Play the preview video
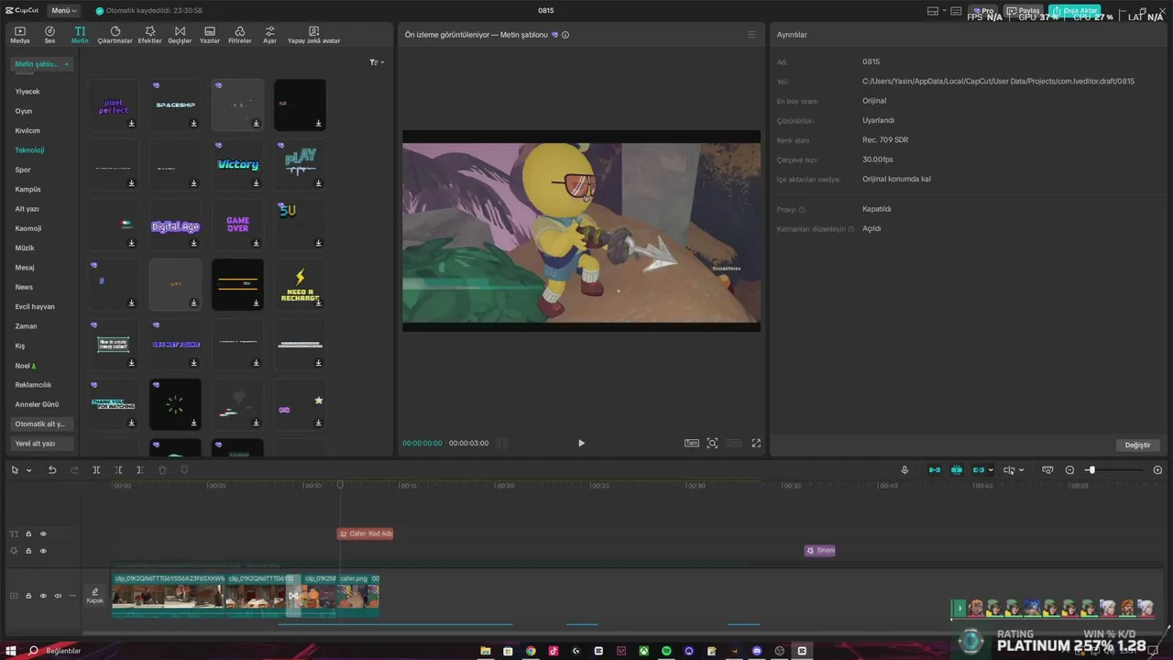The width and height of the screenshot is (1173, 660). click(581, 443)
